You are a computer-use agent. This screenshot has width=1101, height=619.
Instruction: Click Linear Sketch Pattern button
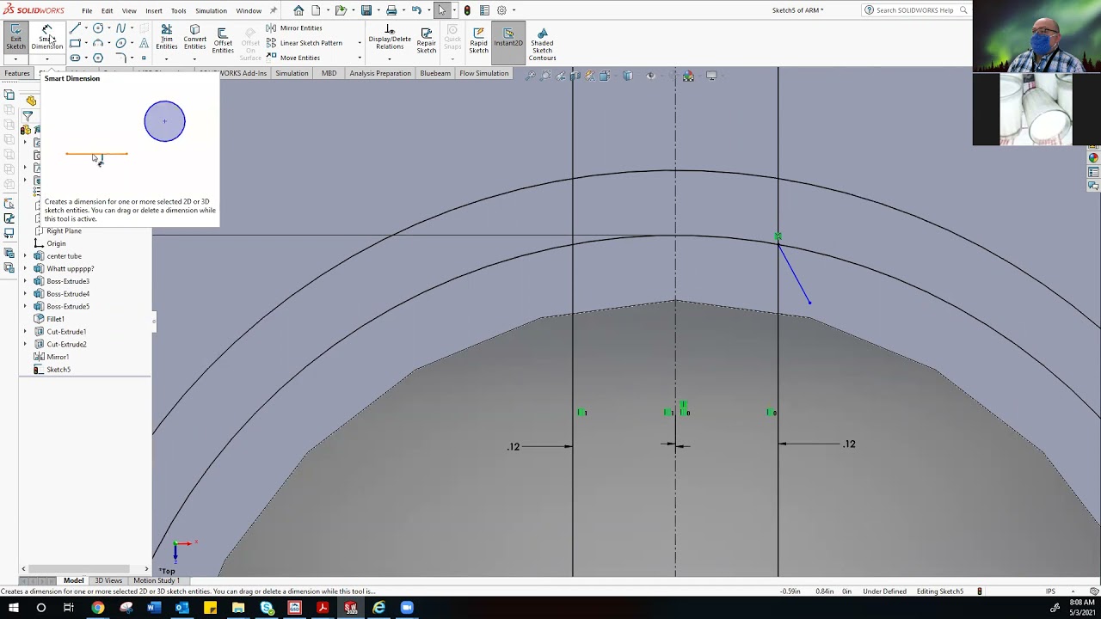(304, 43)
